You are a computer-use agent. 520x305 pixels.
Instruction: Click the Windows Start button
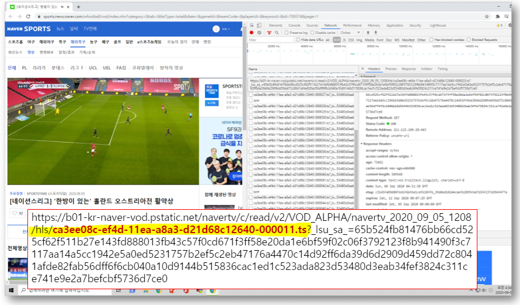pyautogui.click(x=11, y=290)
